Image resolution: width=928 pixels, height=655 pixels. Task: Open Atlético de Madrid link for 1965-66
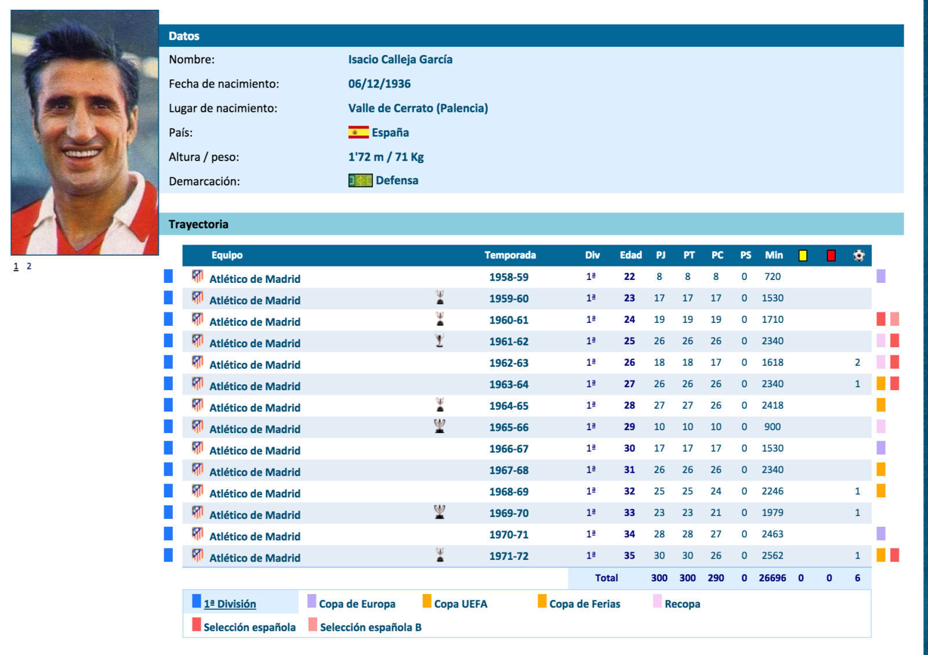255,429
